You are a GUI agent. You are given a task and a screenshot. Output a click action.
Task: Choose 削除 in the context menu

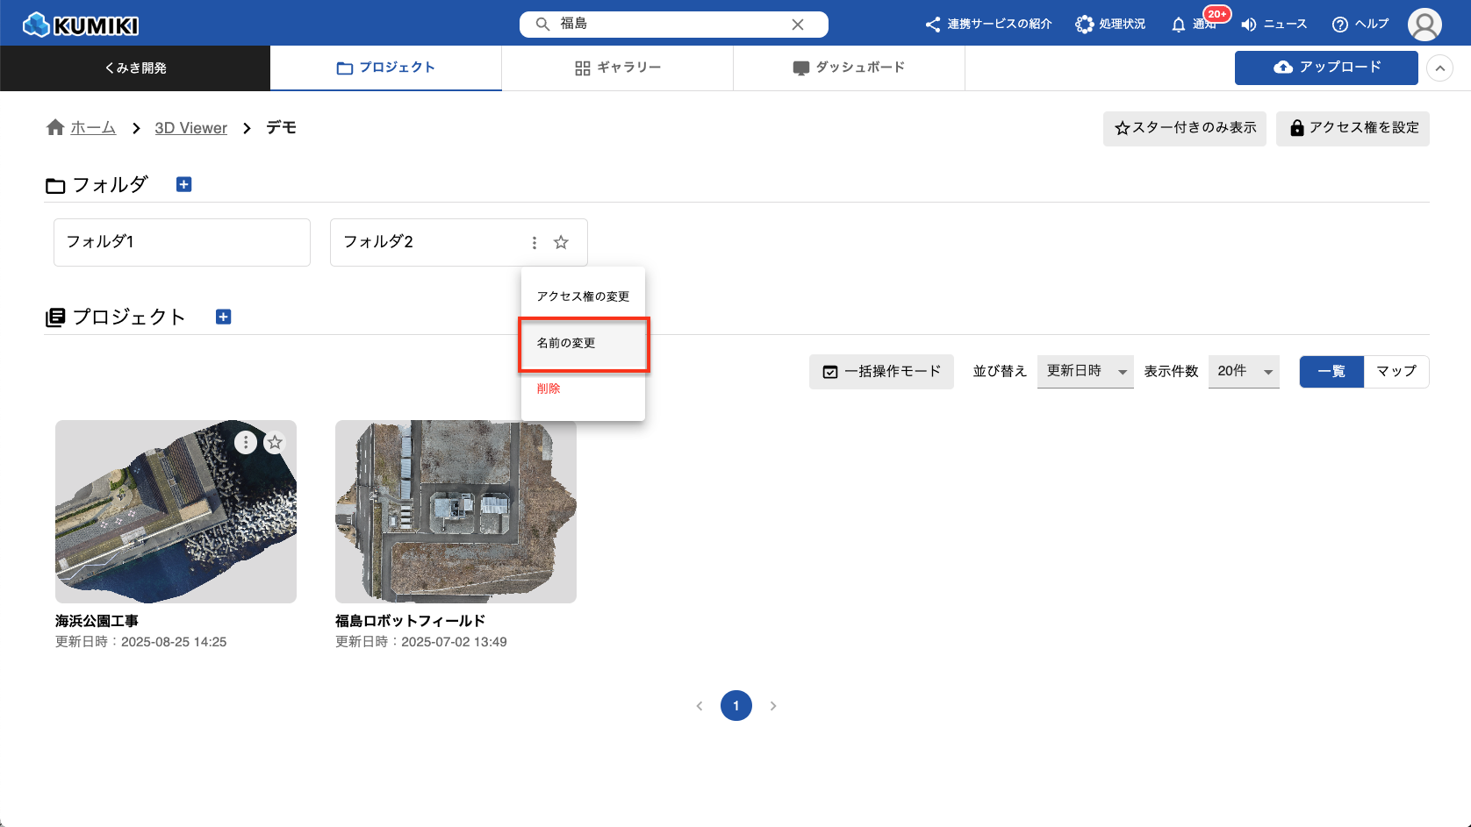coord(549,389)
